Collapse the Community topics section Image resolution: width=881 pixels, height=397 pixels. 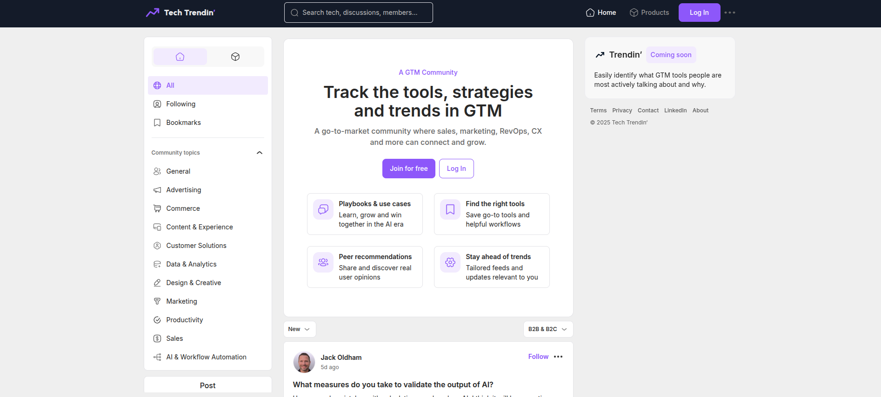[x=260, y=153]
